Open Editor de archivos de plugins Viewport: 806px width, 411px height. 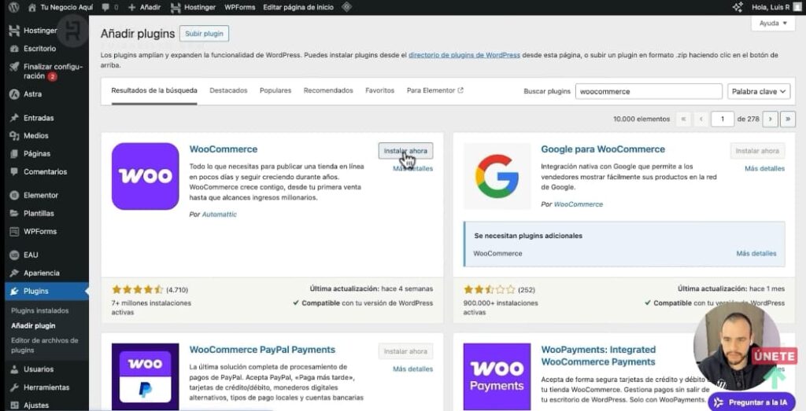(x=45, y=345)
